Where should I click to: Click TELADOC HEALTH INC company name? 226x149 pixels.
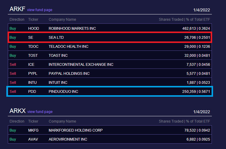pyautogui.click(x=69, y=47)
